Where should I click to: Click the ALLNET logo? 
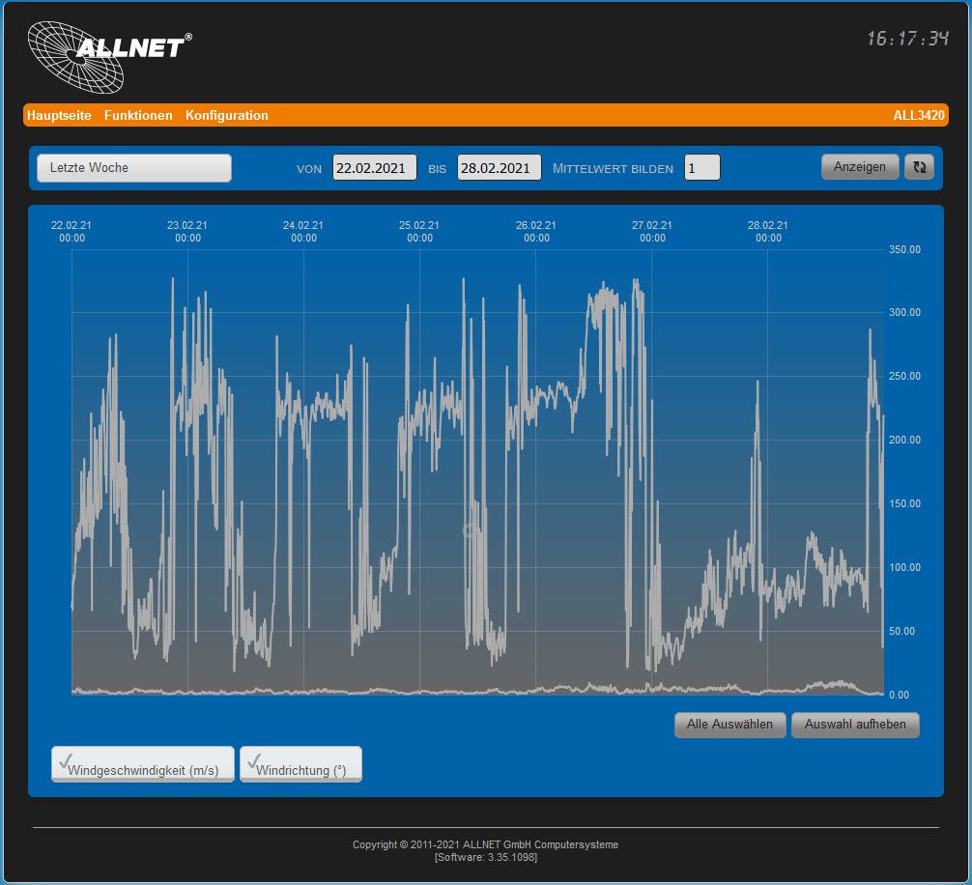pyautogui.click(x=108, y=55)
